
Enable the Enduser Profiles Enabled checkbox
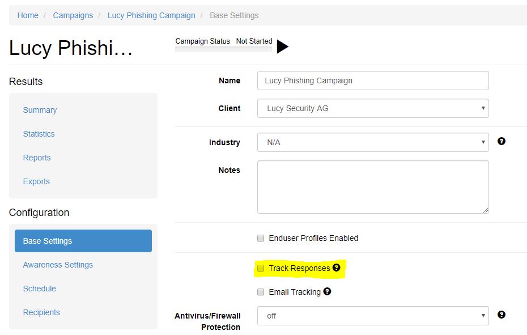261,238
